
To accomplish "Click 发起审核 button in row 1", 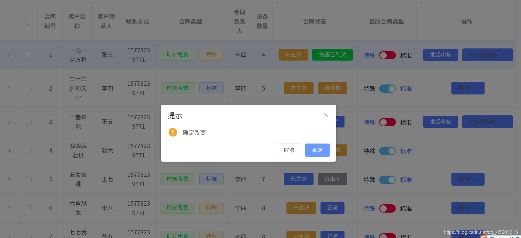I will click(x=440, y=55).
